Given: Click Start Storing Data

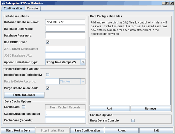Looking at the screenshot, I should tap(18, 130).
